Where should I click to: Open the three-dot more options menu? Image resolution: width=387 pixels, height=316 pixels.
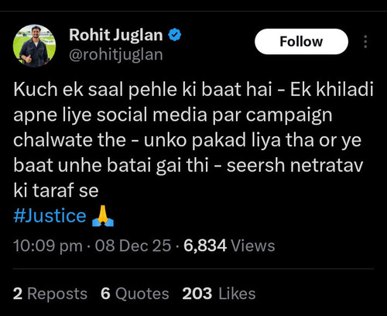[x=365, y=42]
